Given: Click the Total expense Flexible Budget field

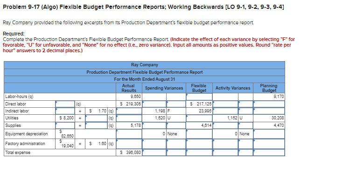Looking at the screenshot, I should [199, 153].
